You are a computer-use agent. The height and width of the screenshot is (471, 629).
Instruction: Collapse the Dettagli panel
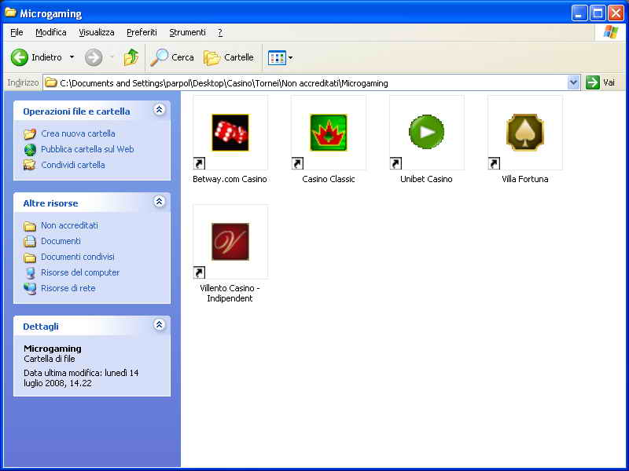[x=160, y=325]
